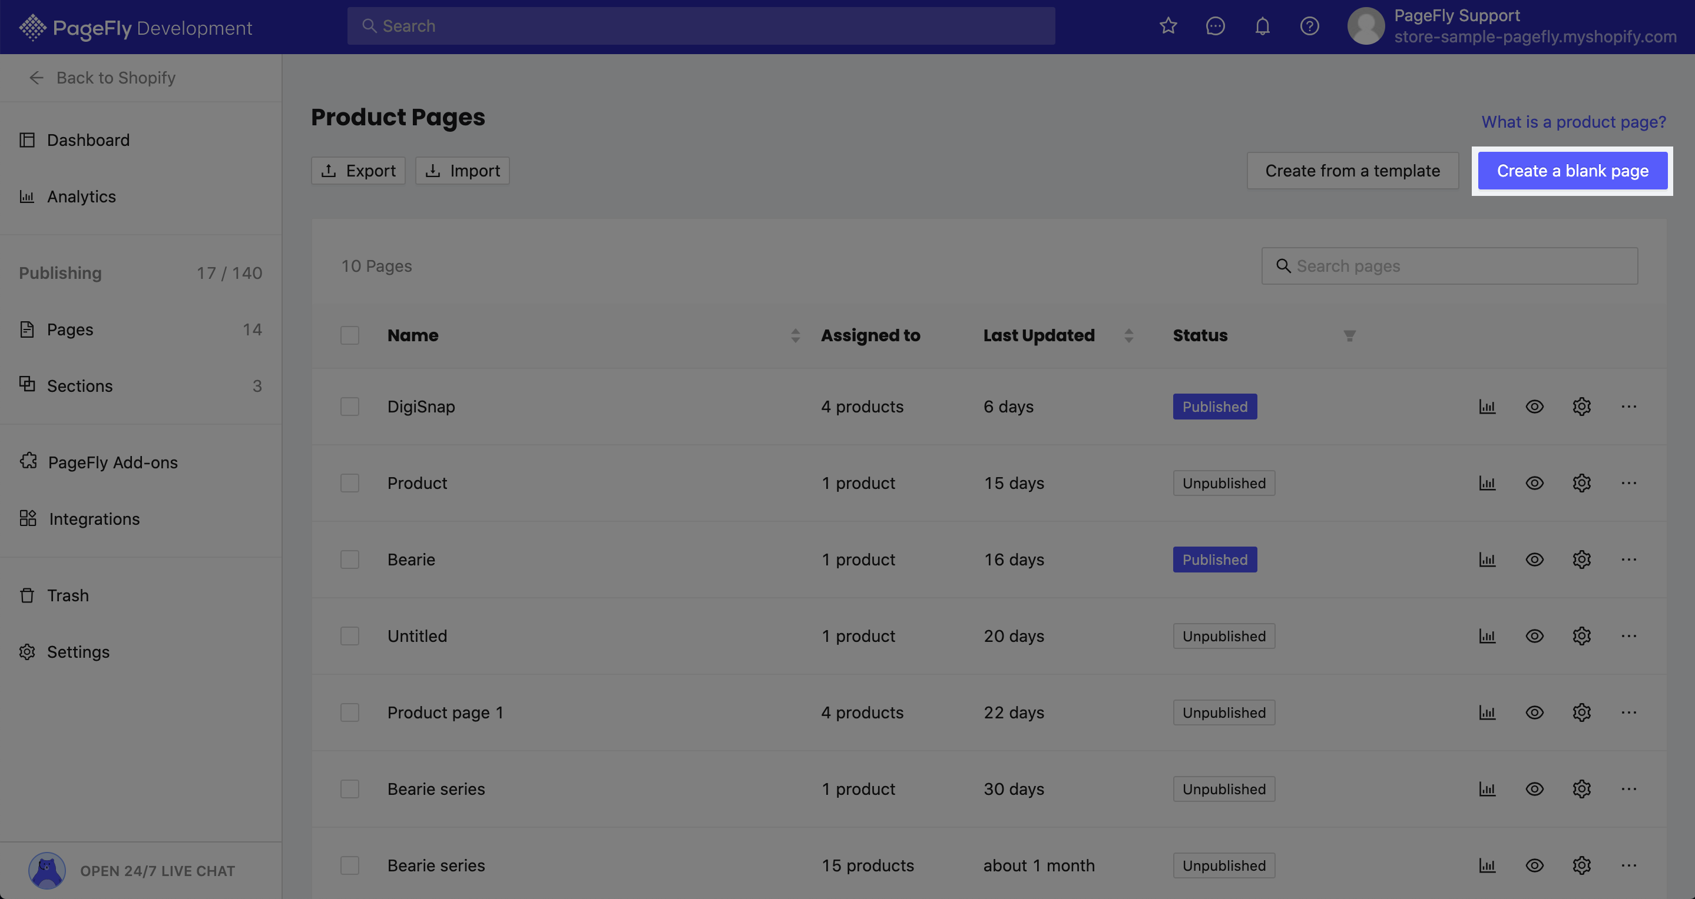
Task: View analytics icon for 30 days Bearie series
Action: tap(1487, 788)
